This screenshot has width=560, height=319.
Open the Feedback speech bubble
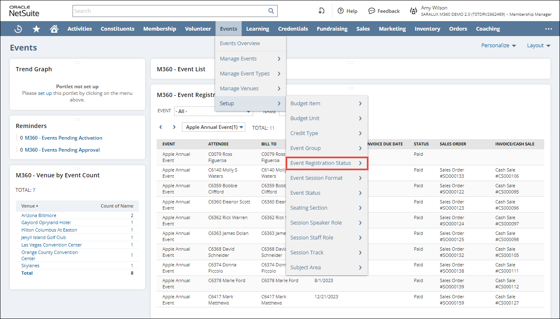click(x=384, y=11)
